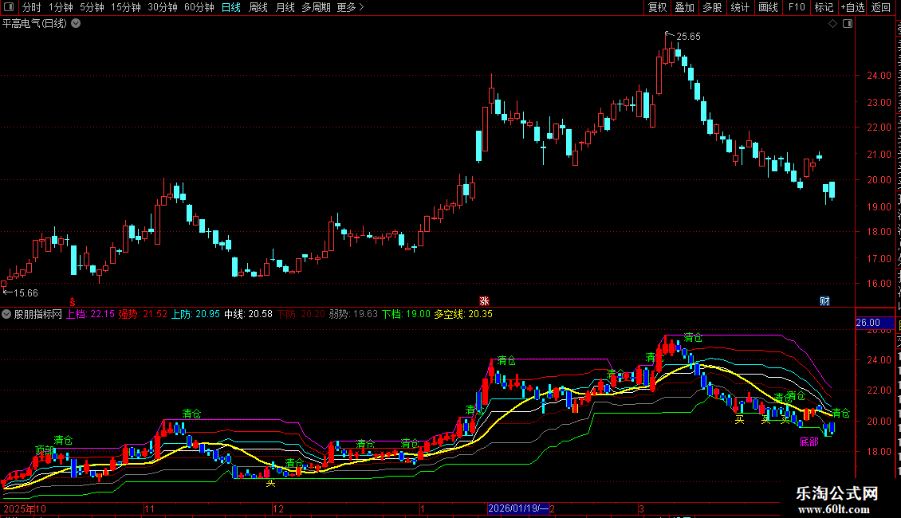Switch to 分时 chart

pyautogui.click(x=32, y=7)
